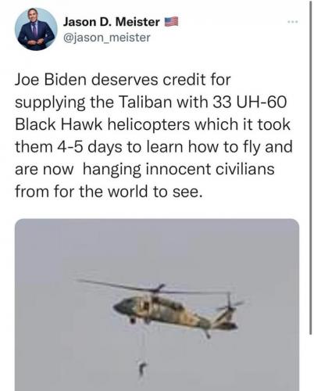Click the vertical scrollbar at right edge
This screenshot has height=391, width=314.
tap(310, 167)
